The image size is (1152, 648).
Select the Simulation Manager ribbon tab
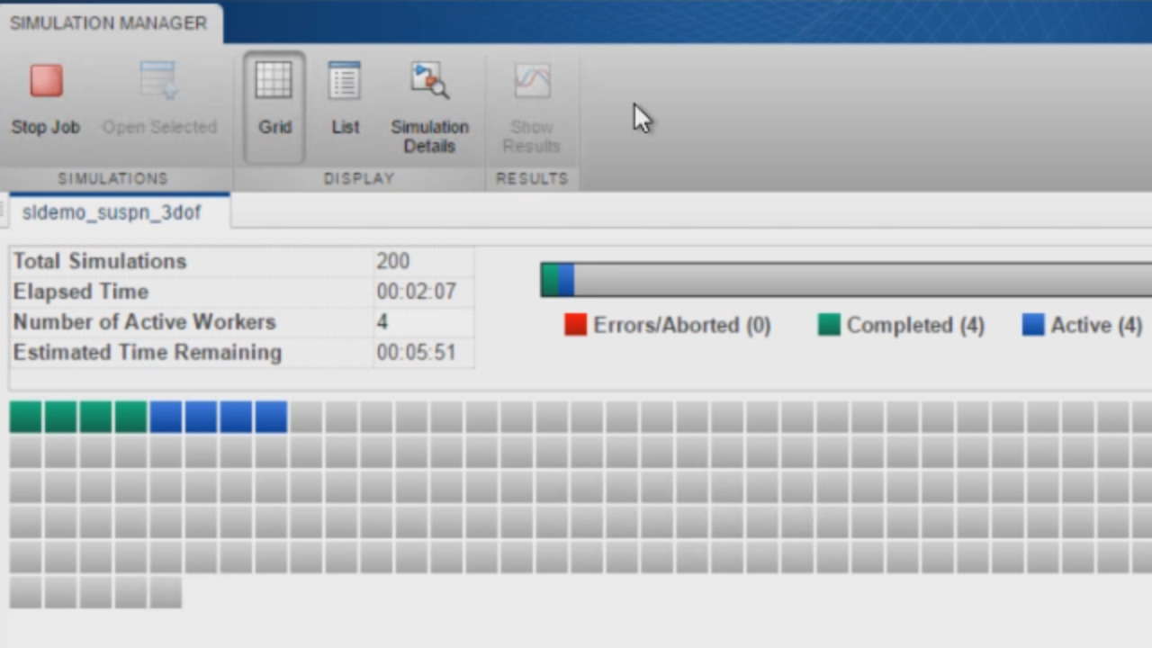click(108, 23)
